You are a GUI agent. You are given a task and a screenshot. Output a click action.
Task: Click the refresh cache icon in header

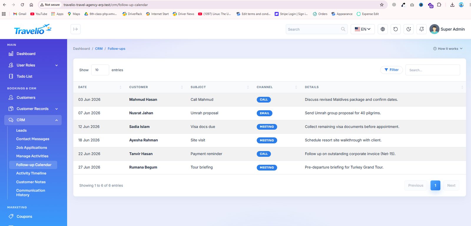point(396,29)
